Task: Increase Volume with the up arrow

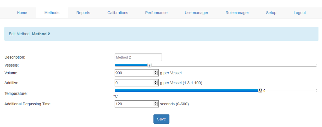Action: point(156,72)
